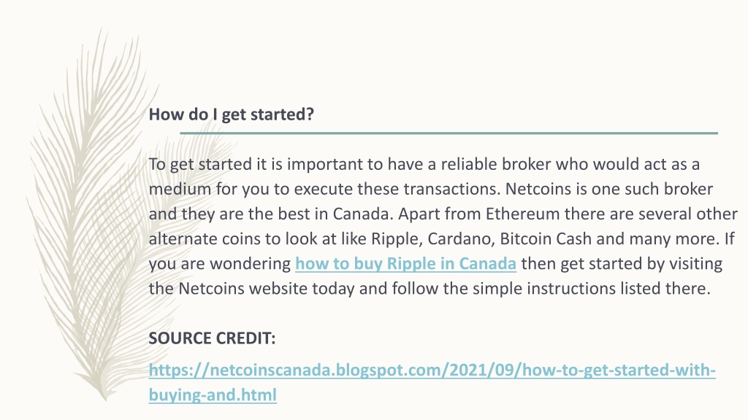Viewport: 748px width, 420px height.
Task: Click the 'buying-and.html' link continuation
Action: point(213,394)
